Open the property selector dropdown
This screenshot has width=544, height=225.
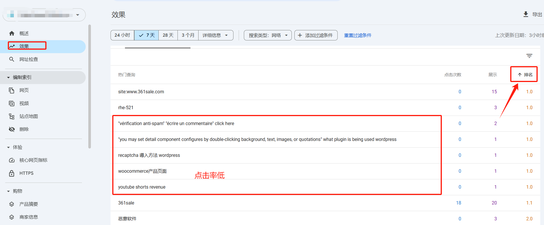click(78, 15)
